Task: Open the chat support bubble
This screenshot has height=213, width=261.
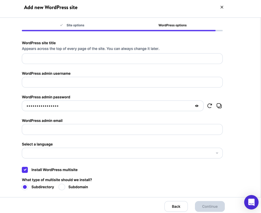Action: point(251,202)
